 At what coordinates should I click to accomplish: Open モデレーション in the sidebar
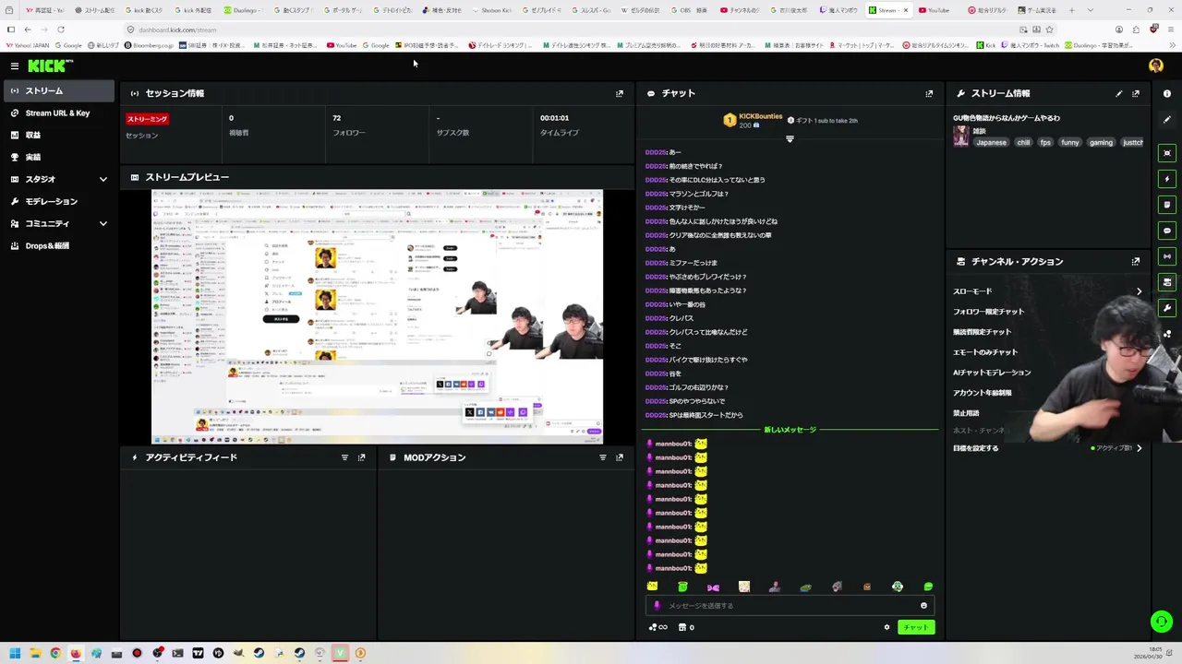57,201
